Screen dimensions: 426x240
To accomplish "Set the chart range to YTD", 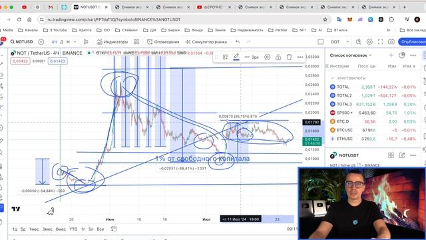I will click(73, 229).
